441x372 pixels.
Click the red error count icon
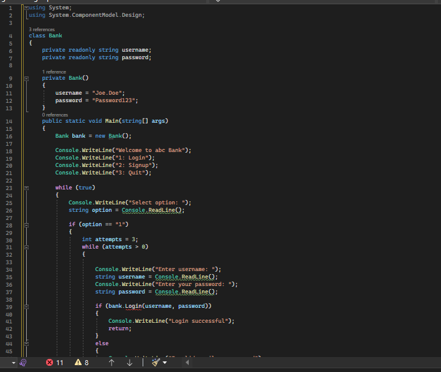[x=49, y=363]
